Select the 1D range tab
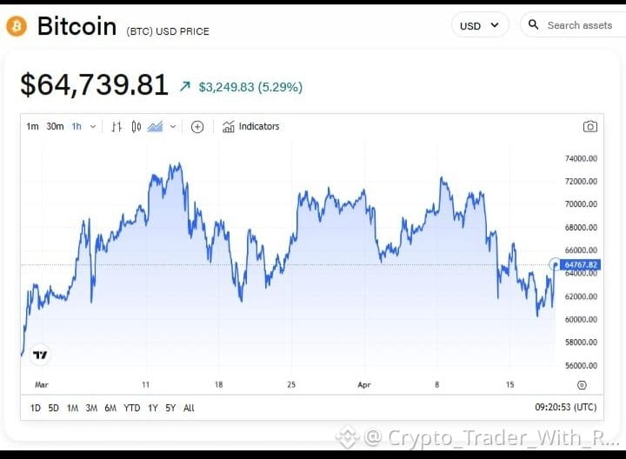 (36, 408)
